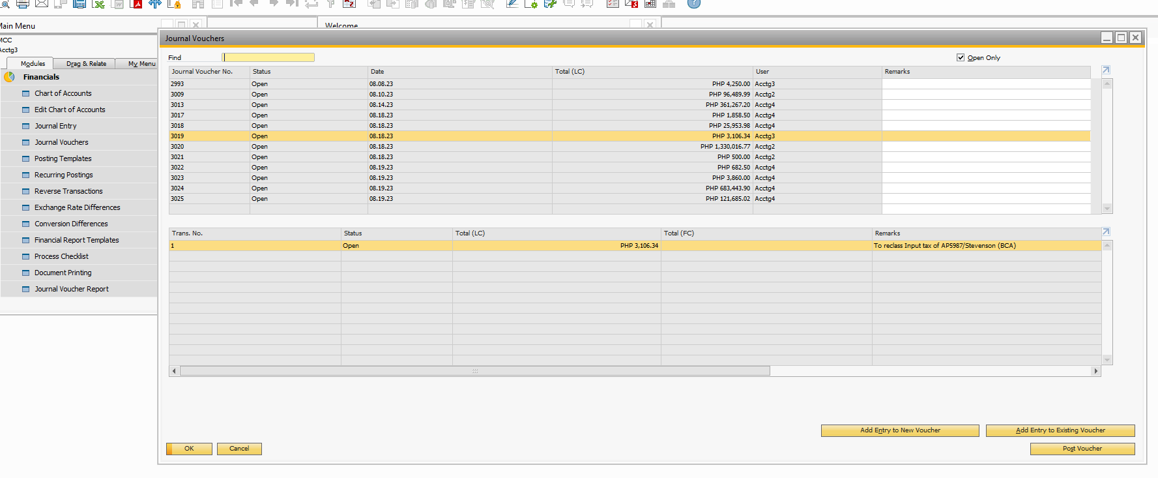This screenshot has height=478, width=1158.
Task: Open Process Checklist
Action: pos(61,256)
